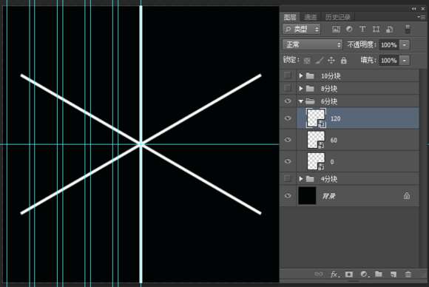The width and height of the screenshot is (429, 287).
Task: Collapse the 6分块 group
Action: click(301, 101)
